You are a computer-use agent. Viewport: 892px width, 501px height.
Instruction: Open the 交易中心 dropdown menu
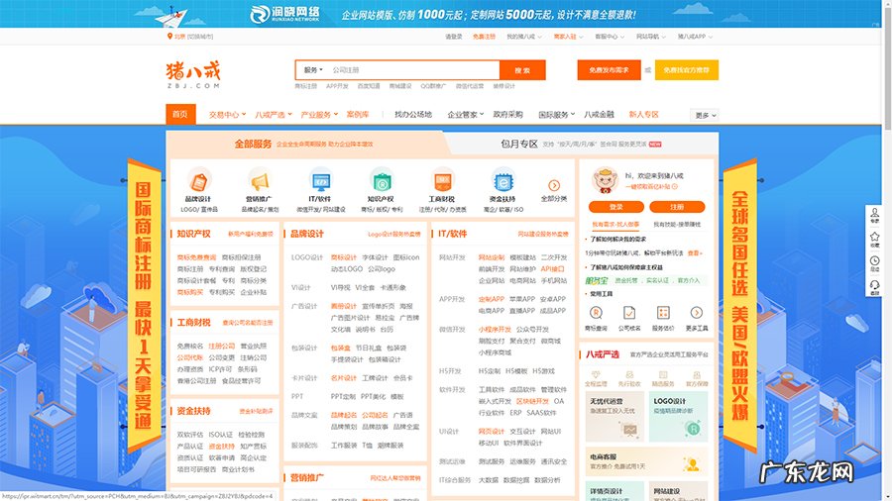click(x=226, y=115)
